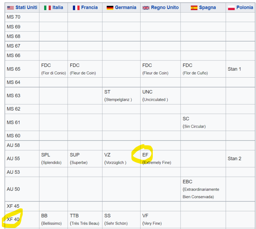This screenshot has width=256, height=229.
Task: Click the Italian flag icon
Action: 47,8
